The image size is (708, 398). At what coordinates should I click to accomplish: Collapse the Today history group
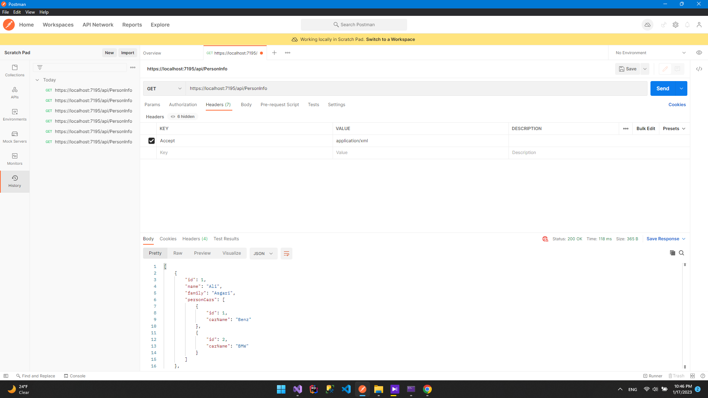coord(37,80)
